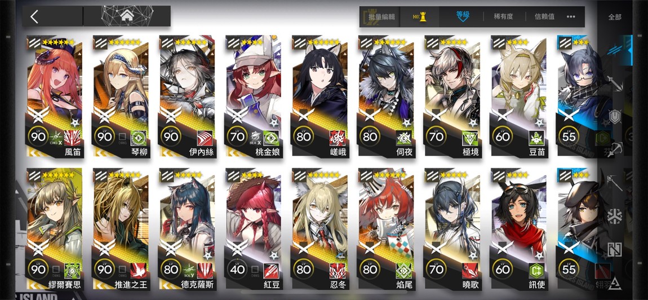Click the module icon on 德克薩斯's card
Image resolution: width=648 pixels, height=300 pixels.
[x=187, y=270]
